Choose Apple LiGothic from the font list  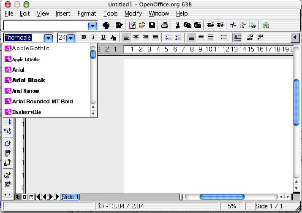(47, 59)
